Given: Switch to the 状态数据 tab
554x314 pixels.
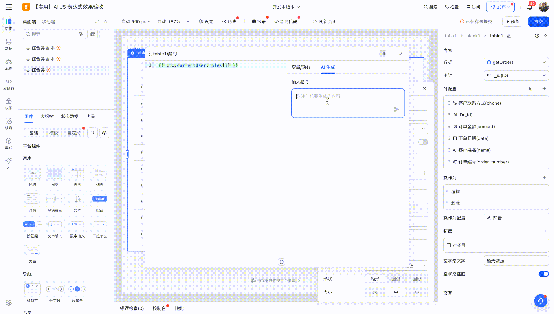Looking at the screenshot, I should tap(70, 116).
